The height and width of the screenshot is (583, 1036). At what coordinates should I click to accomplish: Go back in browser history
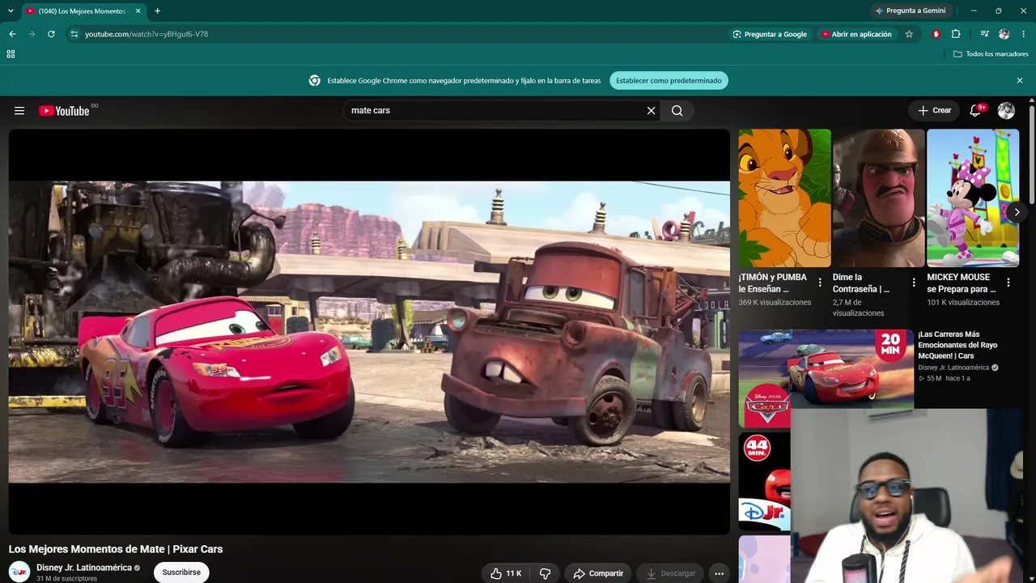click(12, 34)
